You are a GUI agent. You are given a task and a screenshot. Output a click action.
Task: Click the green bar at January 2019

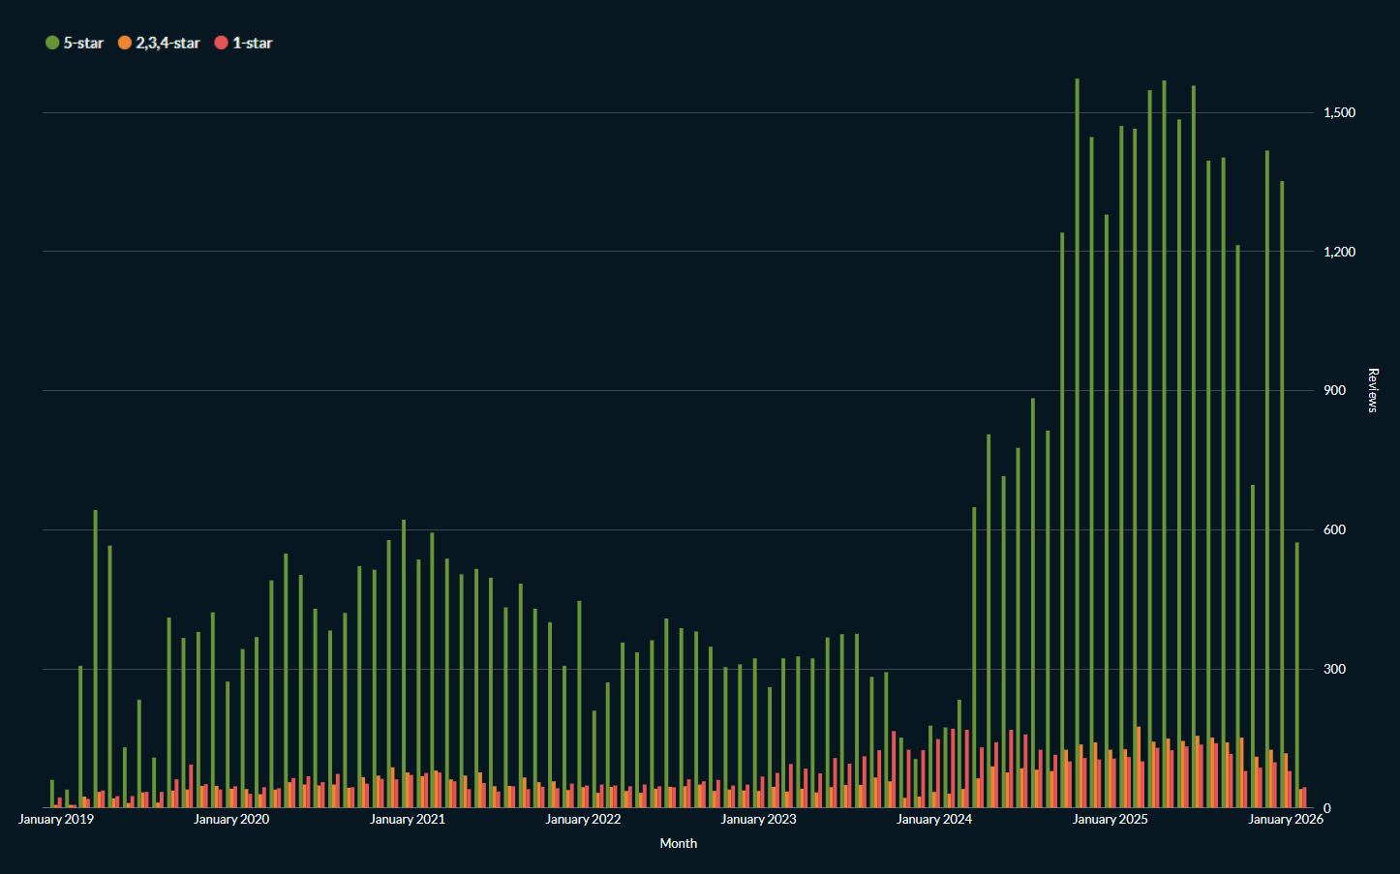pyautogui.click(x=51, y=794)
